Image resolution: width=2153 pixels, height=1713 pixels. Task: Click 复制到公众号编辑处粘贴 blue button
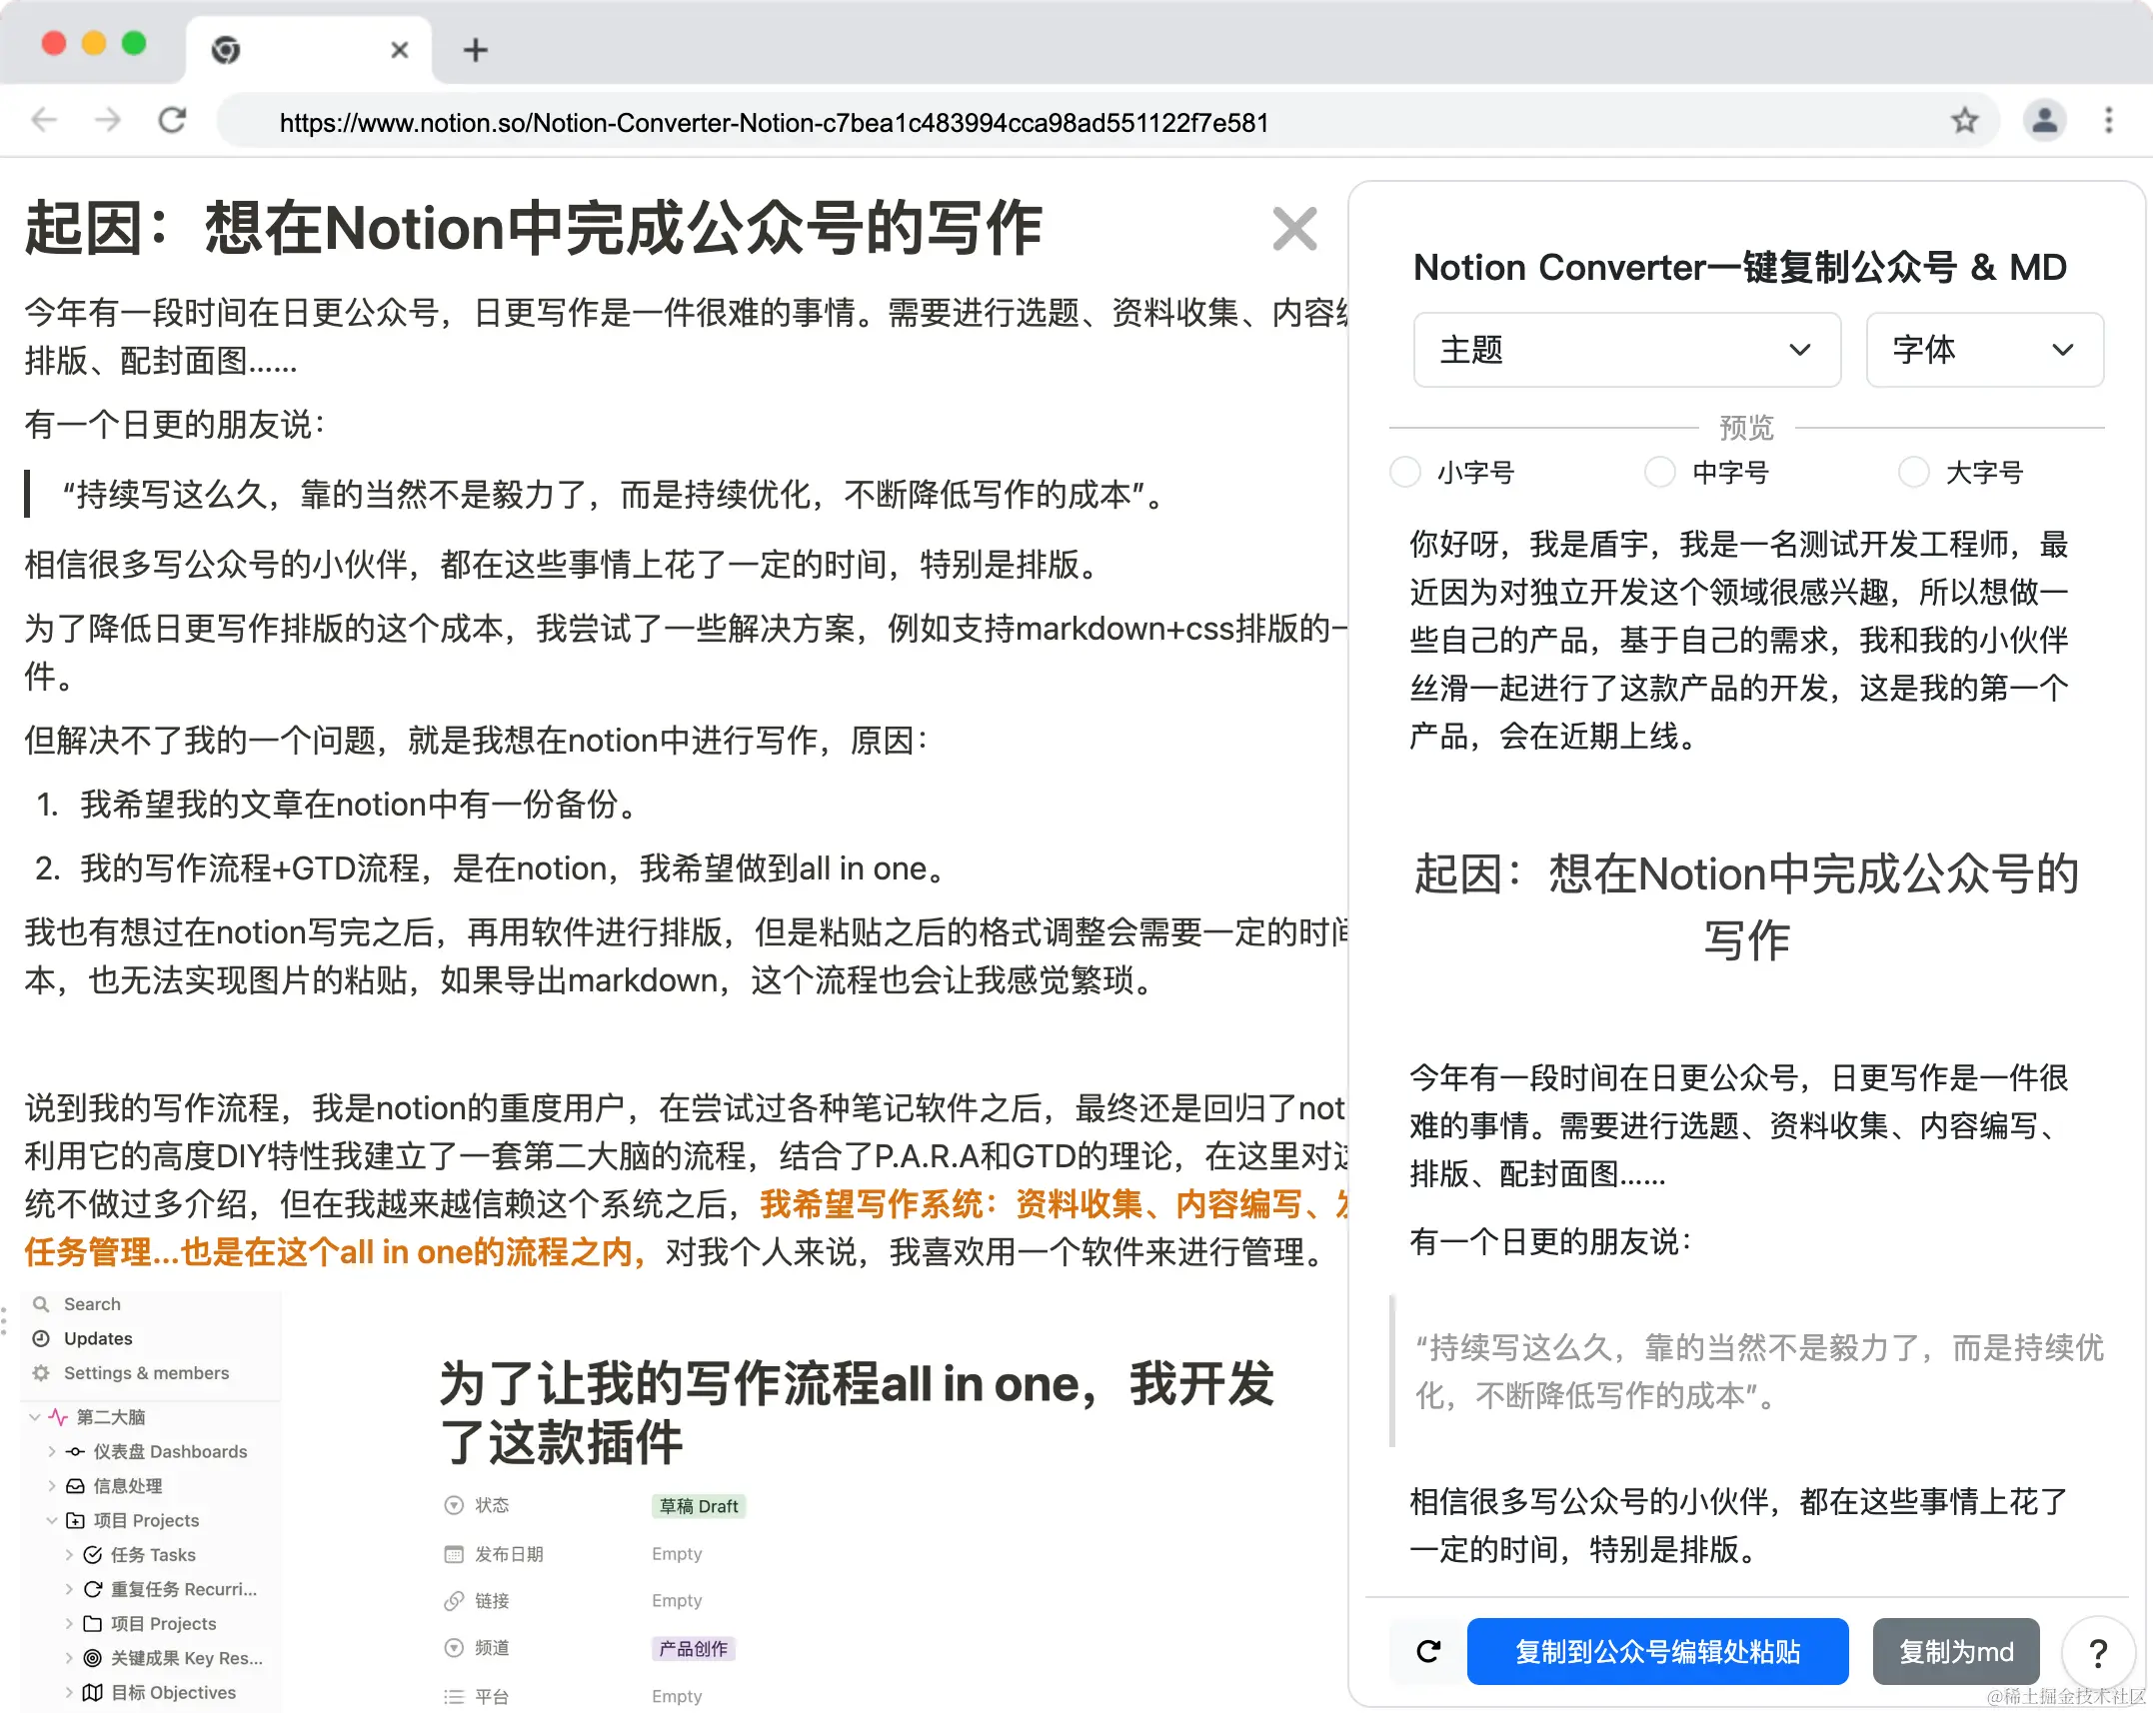coord(1657,1651)
